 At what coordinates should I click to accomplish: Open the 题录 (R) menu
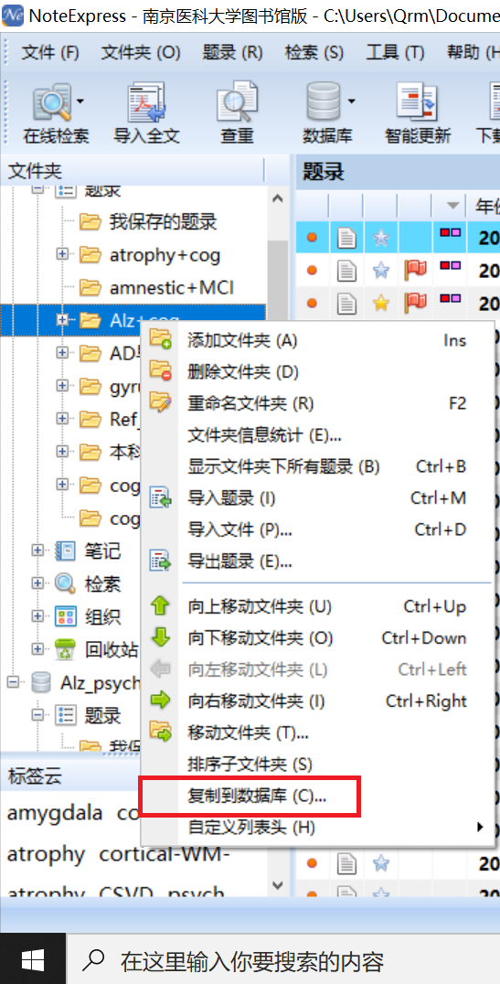[232, 52]
